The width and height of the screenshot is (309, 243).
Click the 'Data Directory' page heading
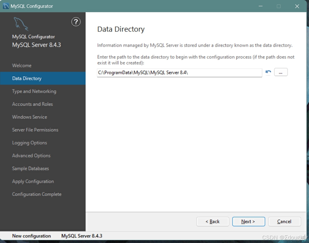pyautogui.click(x=121, y=29)
